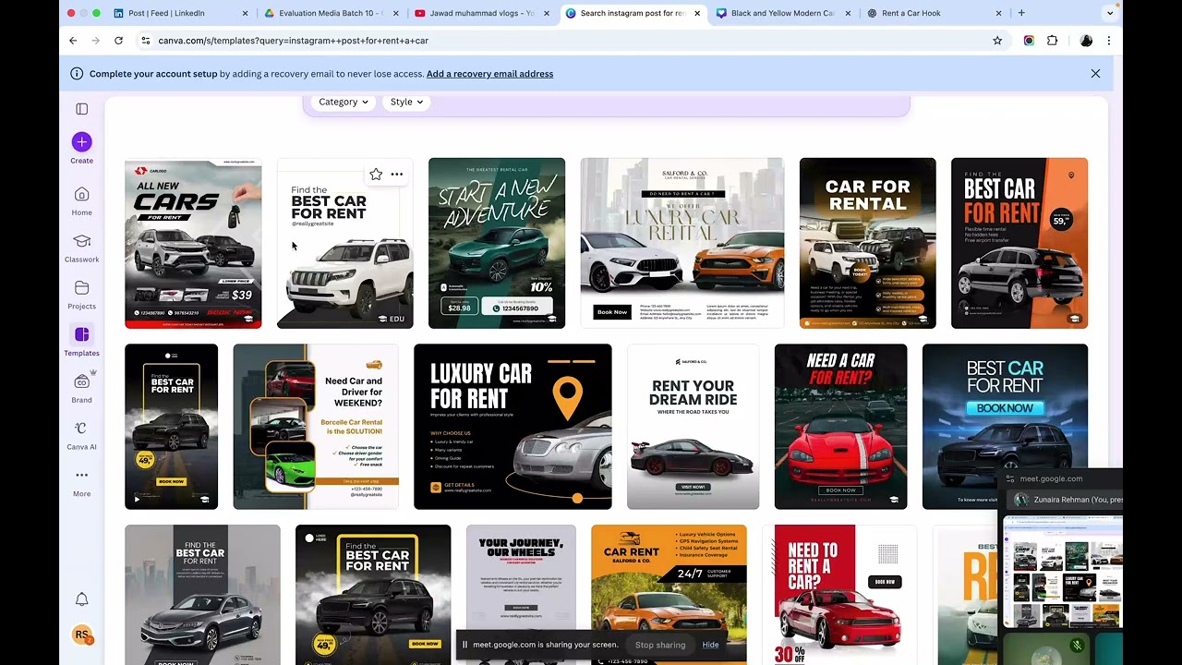
Task: Reload the page
Action: [118, 41]
